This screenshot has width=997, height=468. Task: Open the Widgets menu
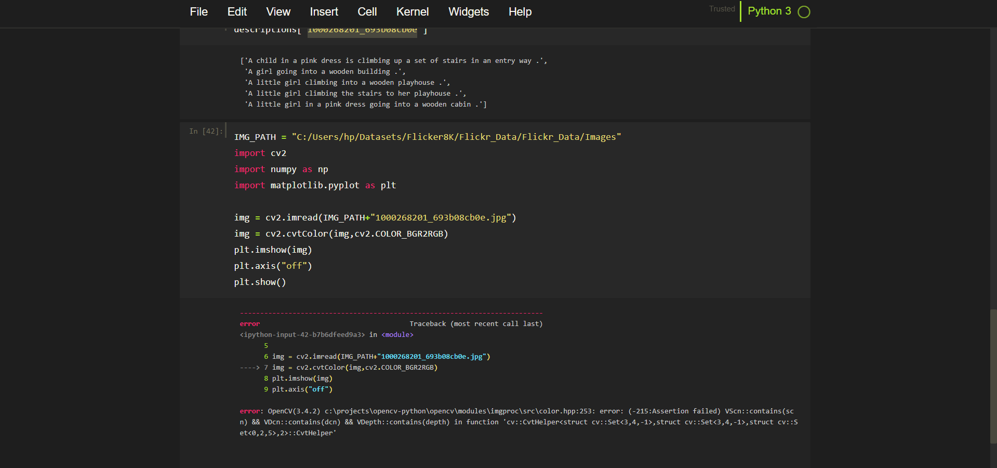pyautogui.click(x=468, y=11)
